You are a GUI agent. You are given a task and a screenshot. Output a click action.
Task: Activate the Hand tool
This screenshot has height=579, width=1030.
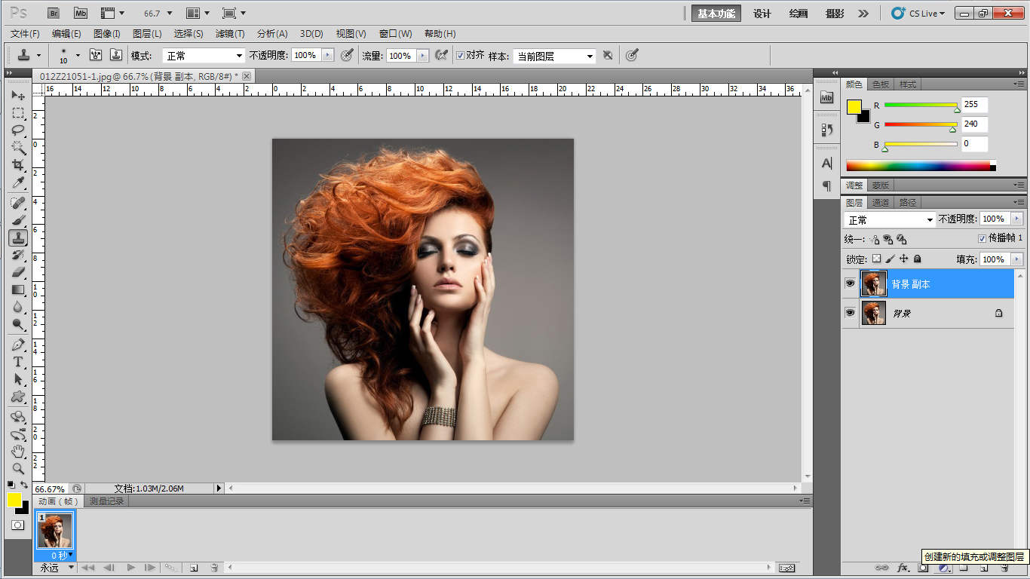click(18, 452)
